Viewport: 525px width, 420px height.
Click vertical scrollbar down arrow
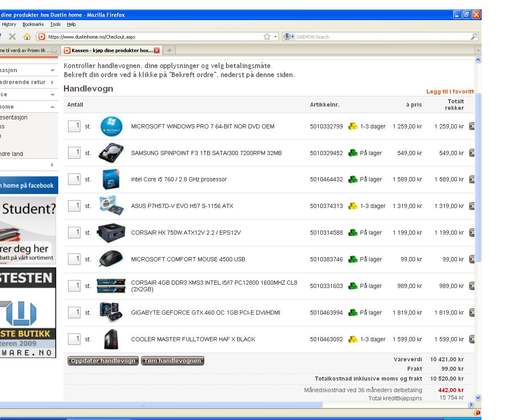click(478, 397)
